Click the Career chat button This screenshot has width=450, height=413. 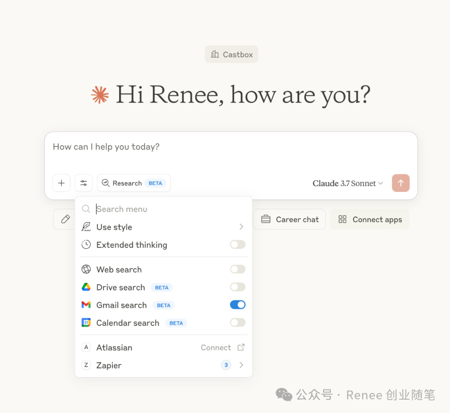tap(290, 219)
